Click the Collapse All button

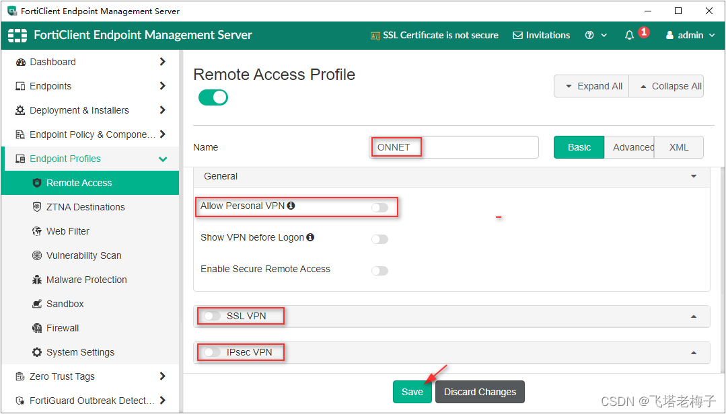pos(666,86)
